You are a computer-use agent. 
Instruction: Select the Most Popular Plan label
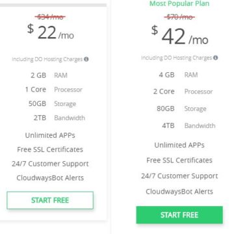pyautogui.click(x=179, y=3)
